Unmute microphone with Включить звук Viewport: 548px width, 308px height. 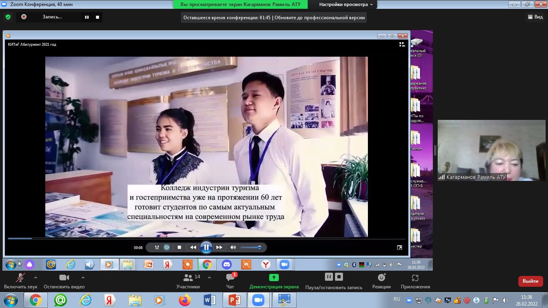(20, 281)
